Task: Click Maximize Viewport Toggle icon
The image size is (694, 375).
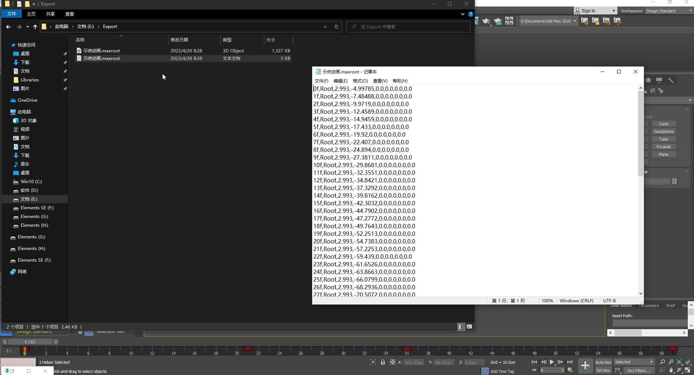Action: click(x=687, y=370)
